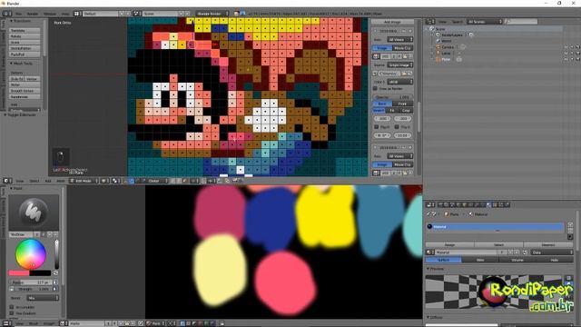This screenshot has height=327, width=581.
Task: Click the Camera object icon in outliner
Action: click(438, 47)
